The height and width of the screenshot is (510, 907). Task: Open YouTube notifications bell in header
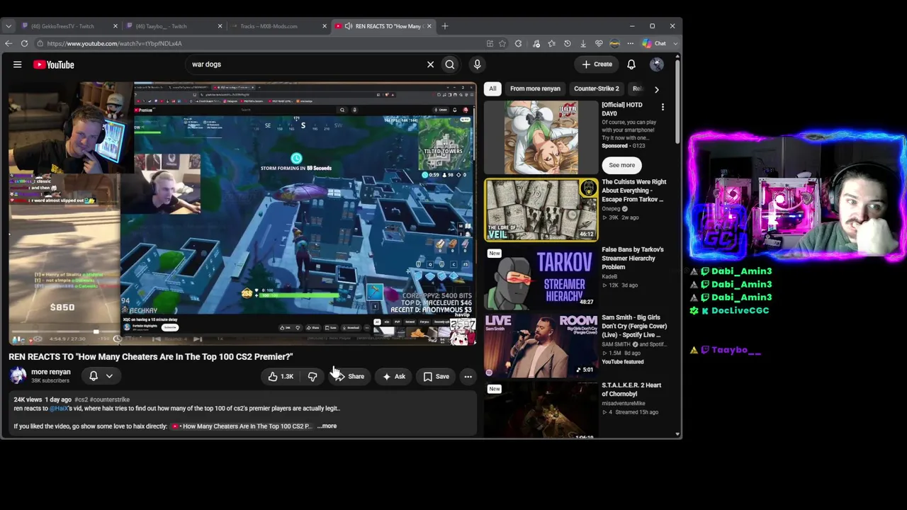[x=631, y=64]
